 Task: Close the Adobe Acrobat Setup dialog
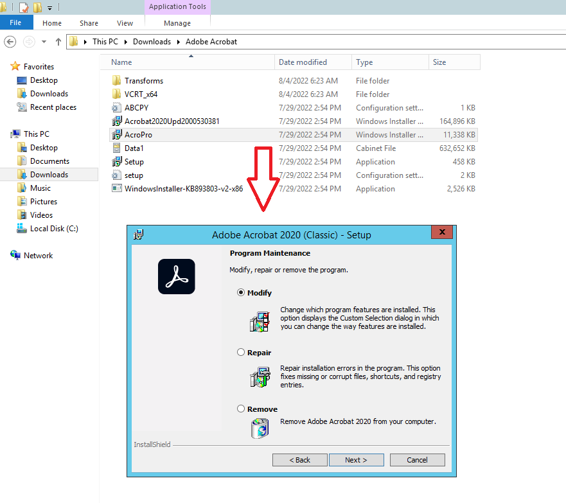442,232
